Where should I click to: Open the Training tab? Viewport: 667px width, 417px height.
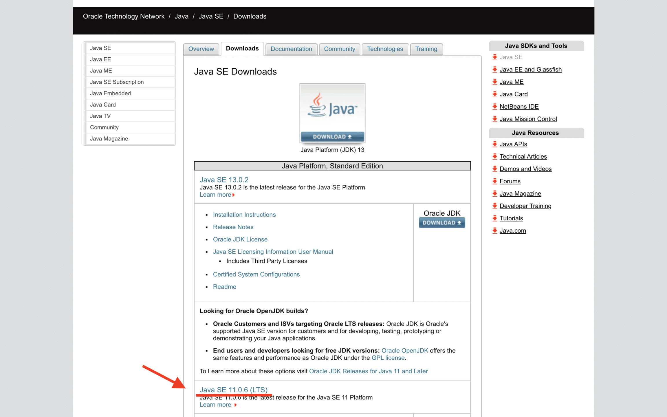point(426,49)
